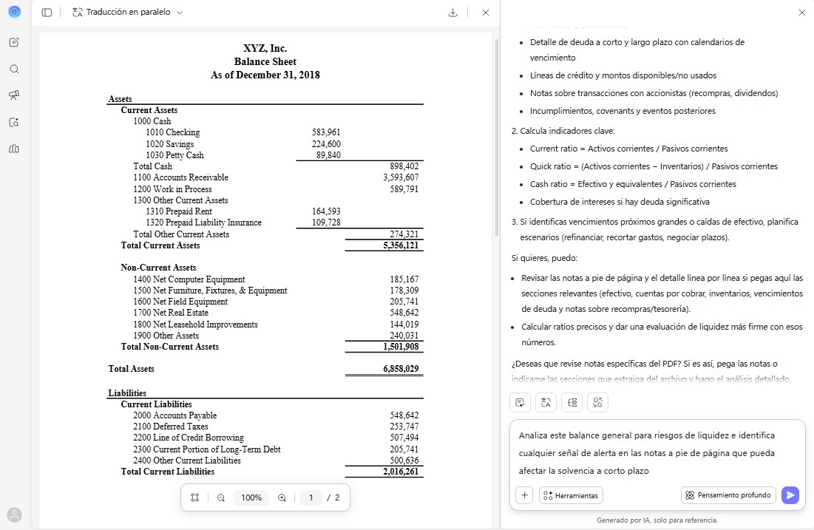Image resolution: width=814 pixels, height=530 pixels.
Task: Click 'Cash ratio' bullet in chat
Action: [x=633, y=184]
